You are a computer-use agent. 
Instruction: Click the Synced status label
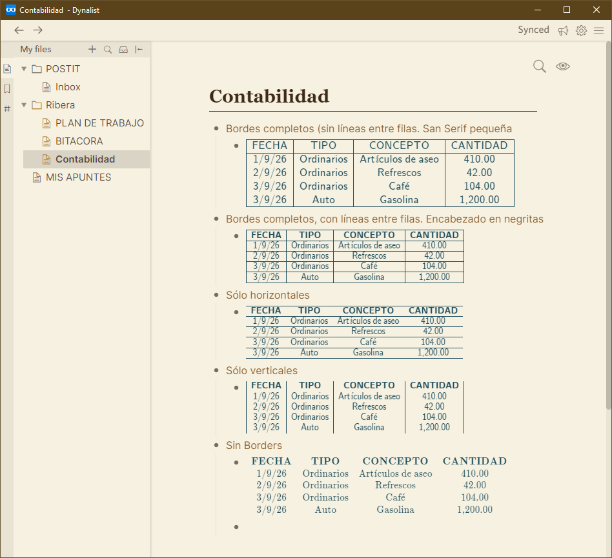533,30
